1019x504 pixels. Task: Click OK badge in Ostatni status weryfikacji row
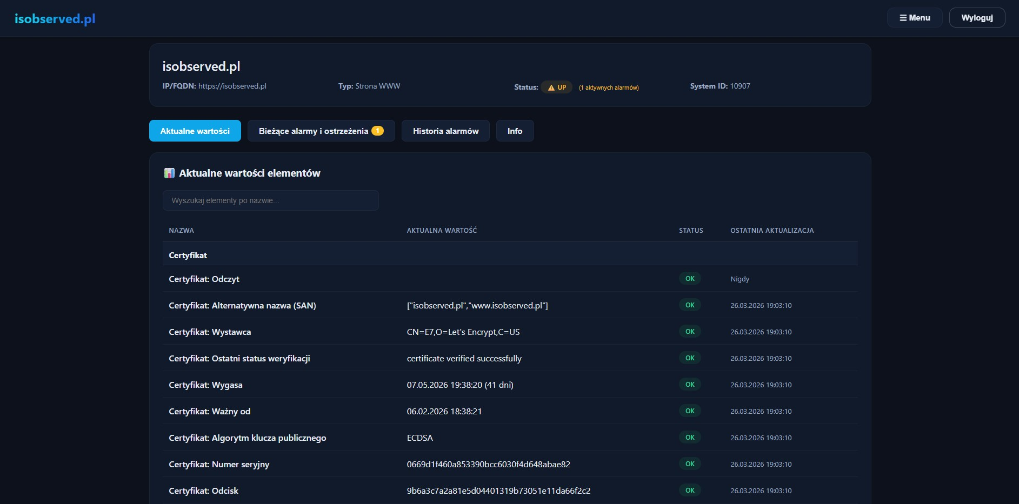coord(690,358)
